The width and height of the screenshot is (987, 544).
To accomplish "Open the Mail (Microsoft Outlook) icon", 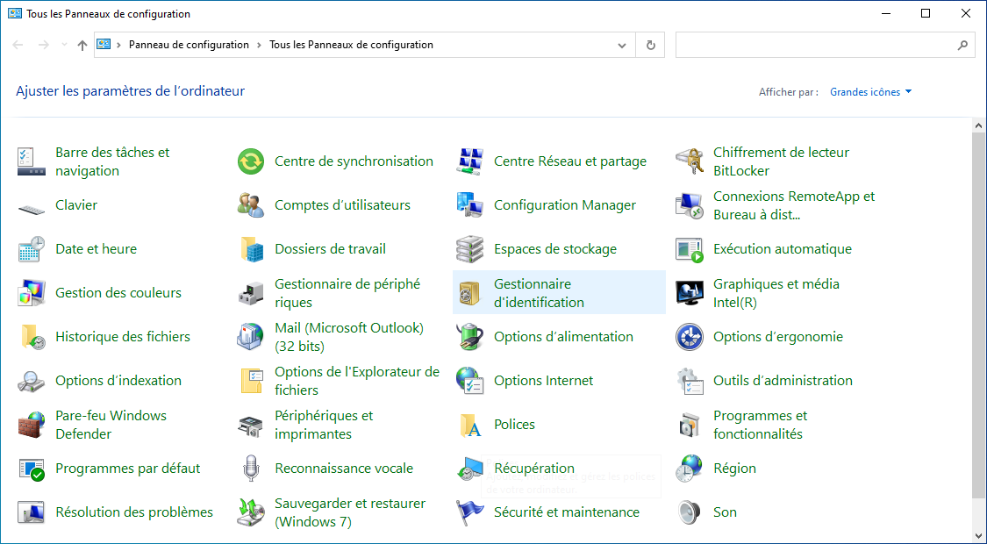I will click(251, 338).
